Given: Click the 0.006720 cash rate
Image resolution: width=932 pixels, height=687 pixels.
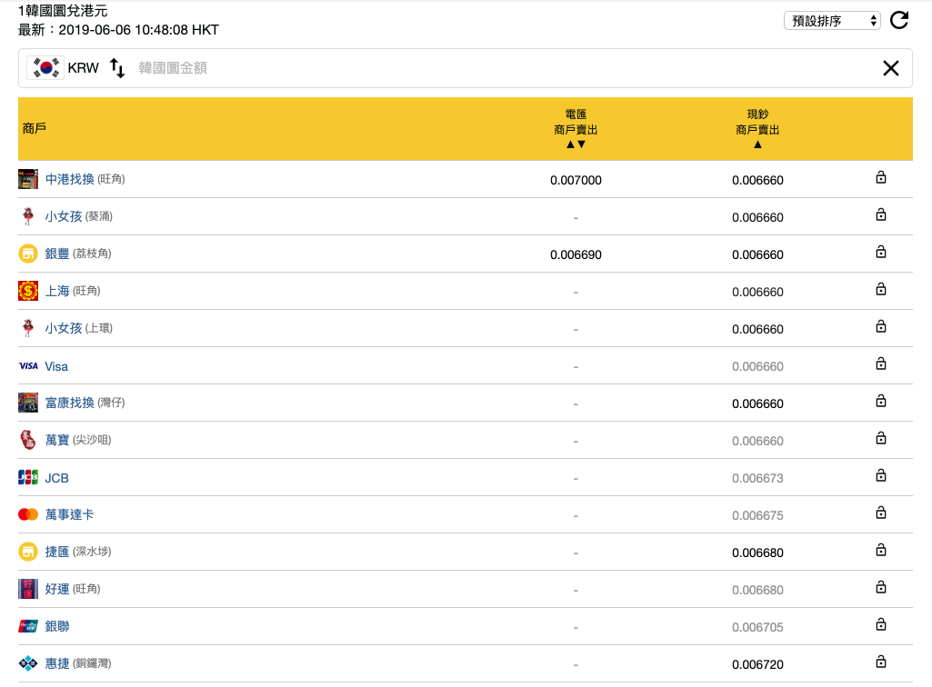Looking at the screenshot, I should click(x=757, y=664).
